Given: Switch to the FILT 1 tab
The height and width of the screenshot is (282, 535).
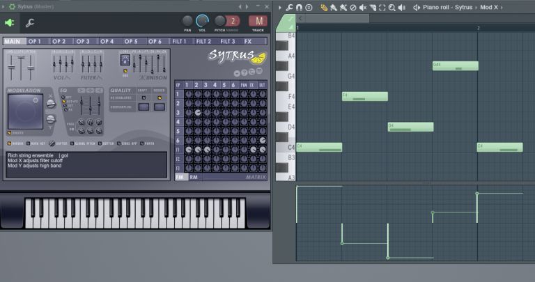Looking at the screenshot, I should point(182,41).
